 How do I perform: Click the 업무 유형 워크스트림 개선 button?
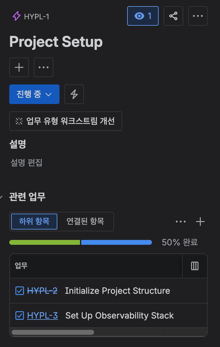pyautogui.click(x=66, y=121)
